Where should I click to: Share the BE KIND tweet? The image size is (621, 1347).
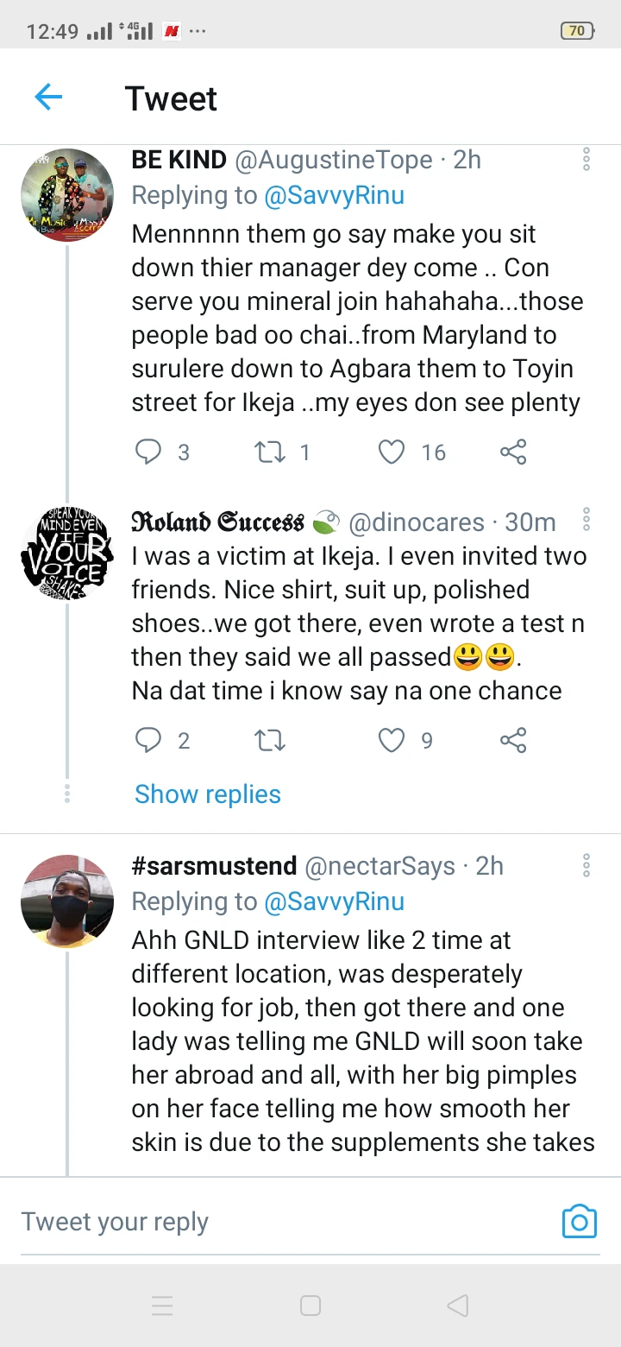pyautogui.click(x=513, y=452)
